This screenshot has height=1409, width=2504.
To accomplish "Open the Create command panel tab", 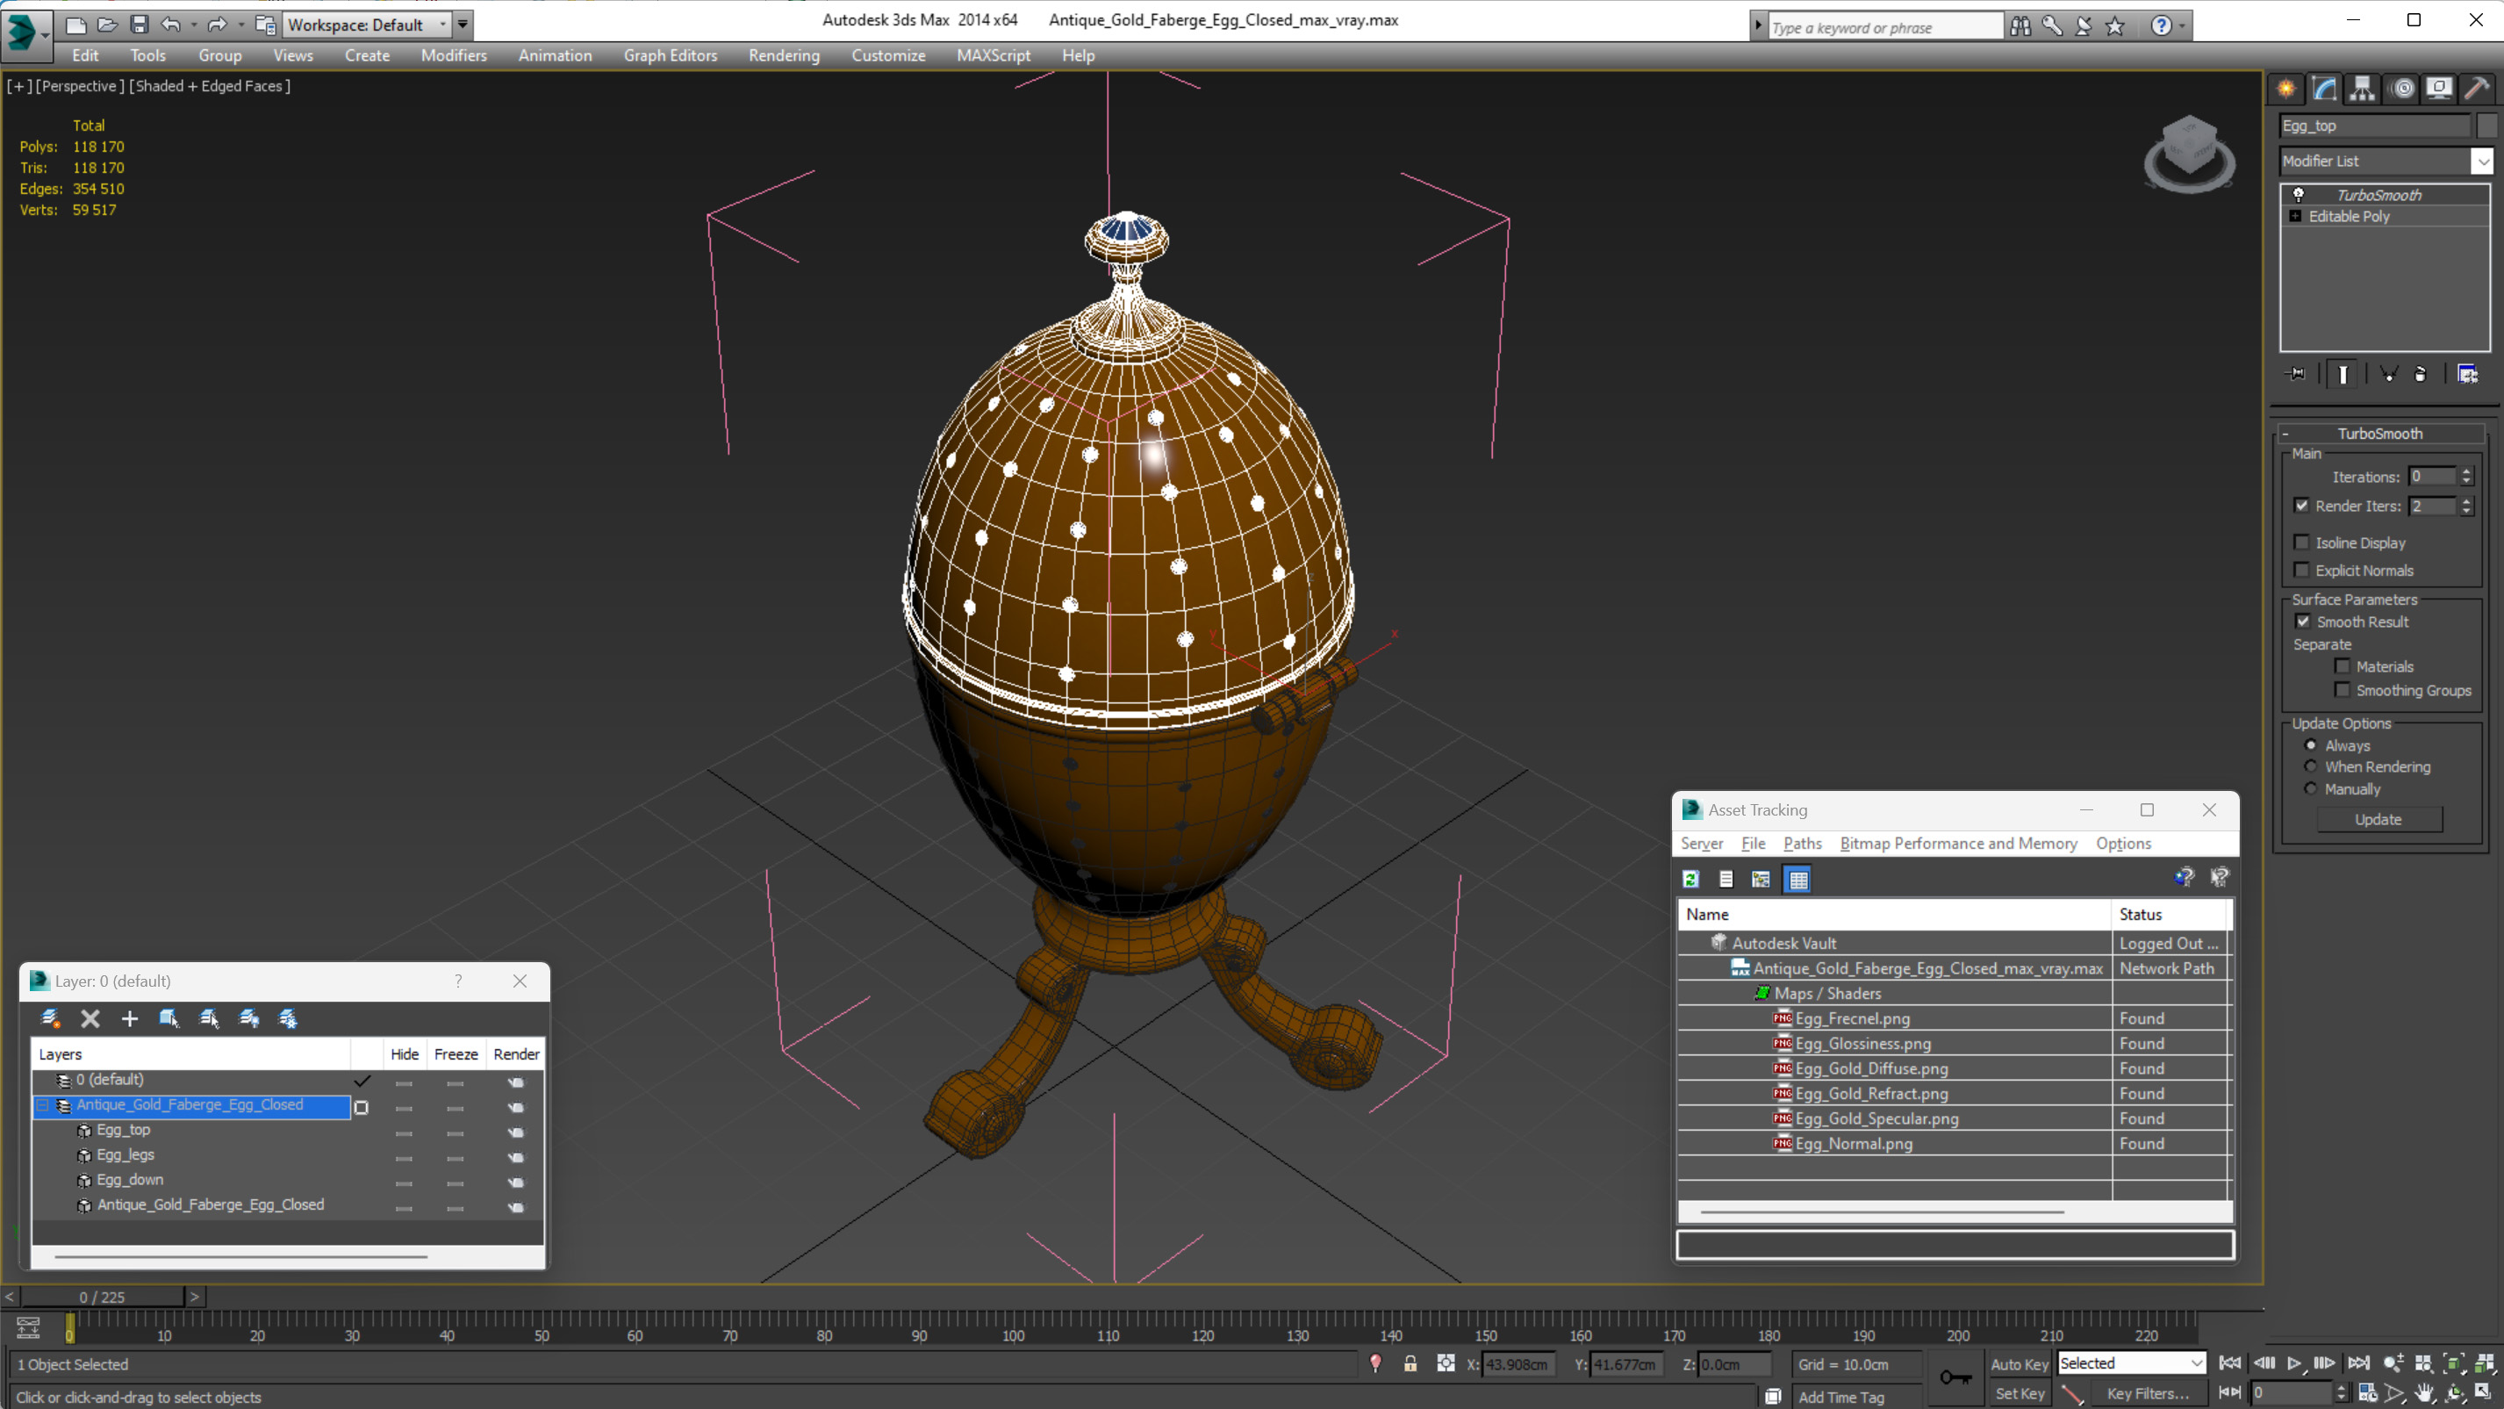I will [x=2286, y=90].
